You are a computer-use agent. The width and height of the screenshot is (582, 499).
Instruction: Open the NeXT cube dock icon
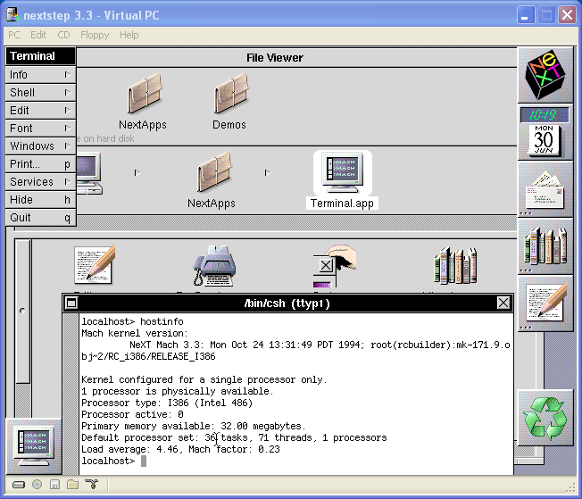pos(545,75)
